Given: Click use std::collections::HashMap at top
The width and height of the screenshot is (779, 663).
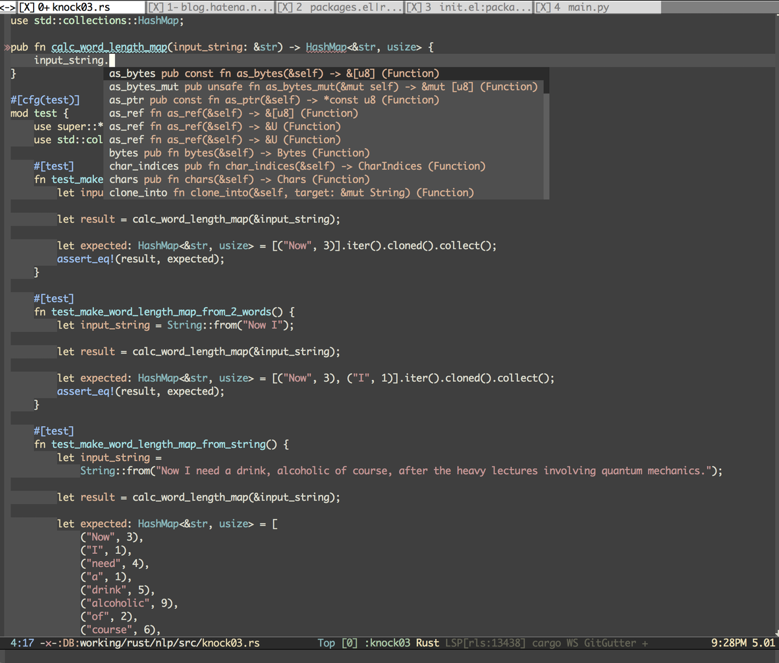Looking at the screenshot, I should point(97,20).
